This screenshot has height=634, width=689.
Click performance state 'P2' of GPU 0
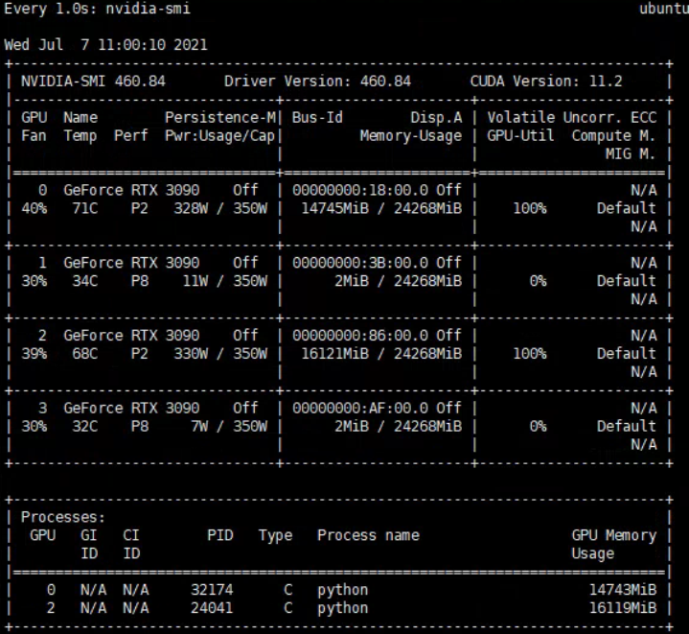(x=140, y=208)
